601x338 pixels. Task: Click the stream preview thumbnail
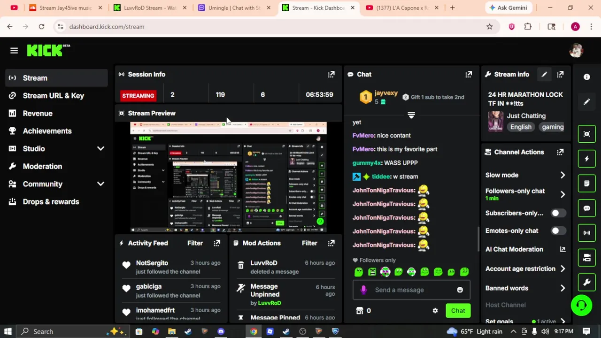point(228,177)
